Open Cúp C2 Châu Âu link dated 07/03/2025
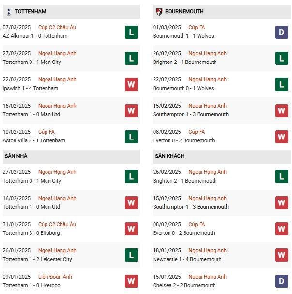The width and height of the screenshot is (292, 294). pos(60,27)
